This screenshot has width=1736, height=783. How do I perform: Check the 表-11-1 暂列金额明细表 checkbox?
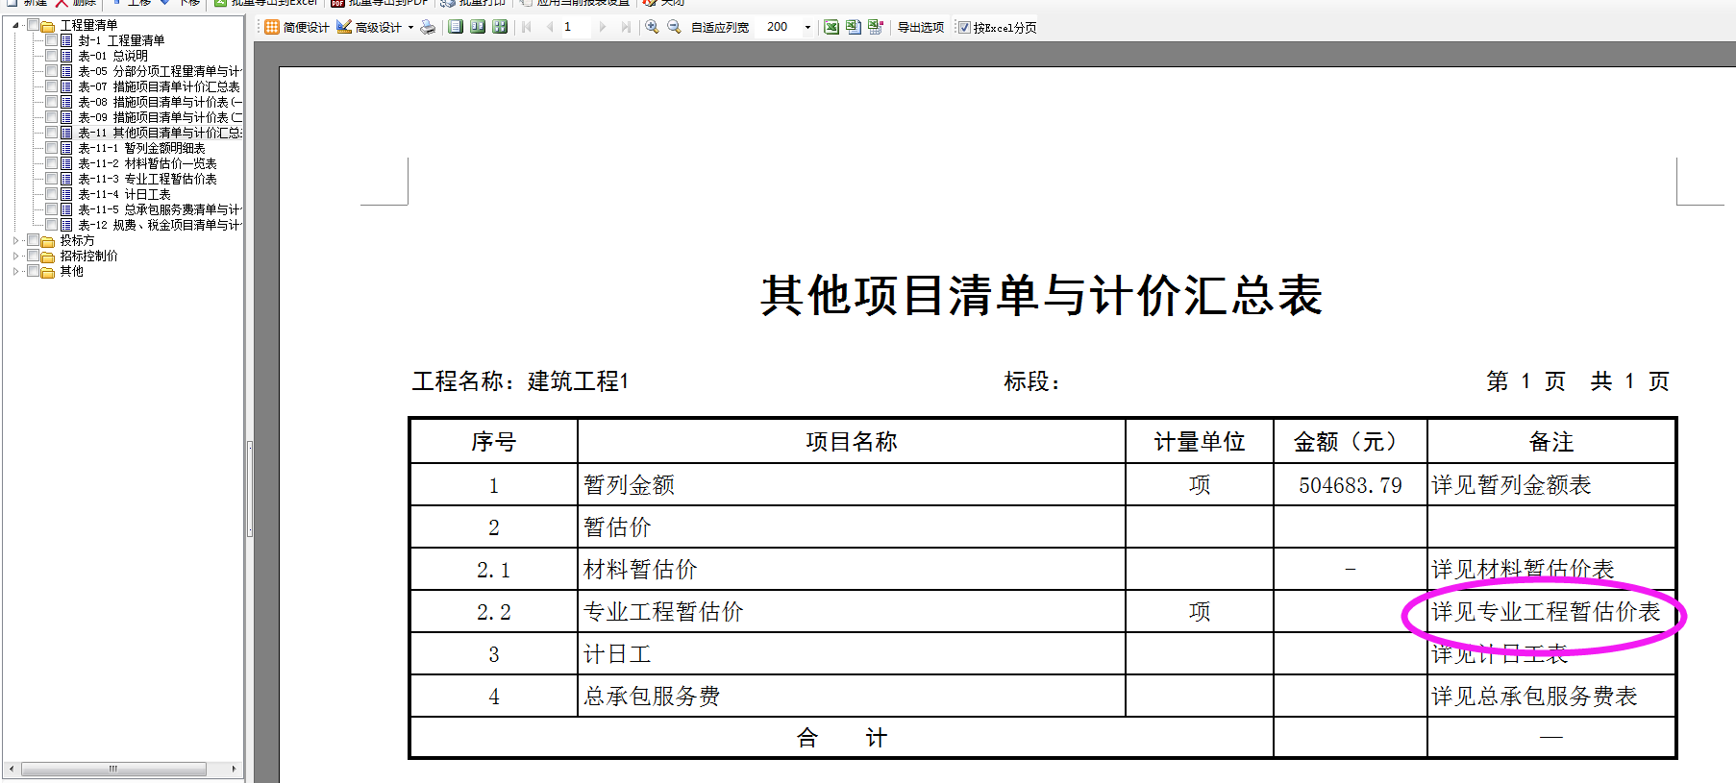[x=51, y=148]
